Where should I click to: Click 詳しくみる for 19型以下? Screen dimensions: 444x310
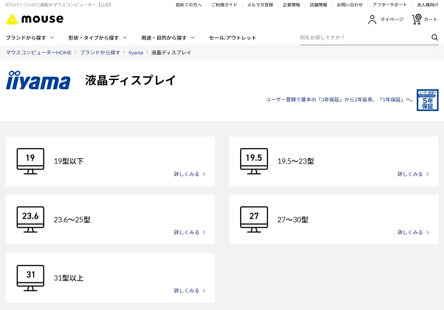(x=190, y=174)
